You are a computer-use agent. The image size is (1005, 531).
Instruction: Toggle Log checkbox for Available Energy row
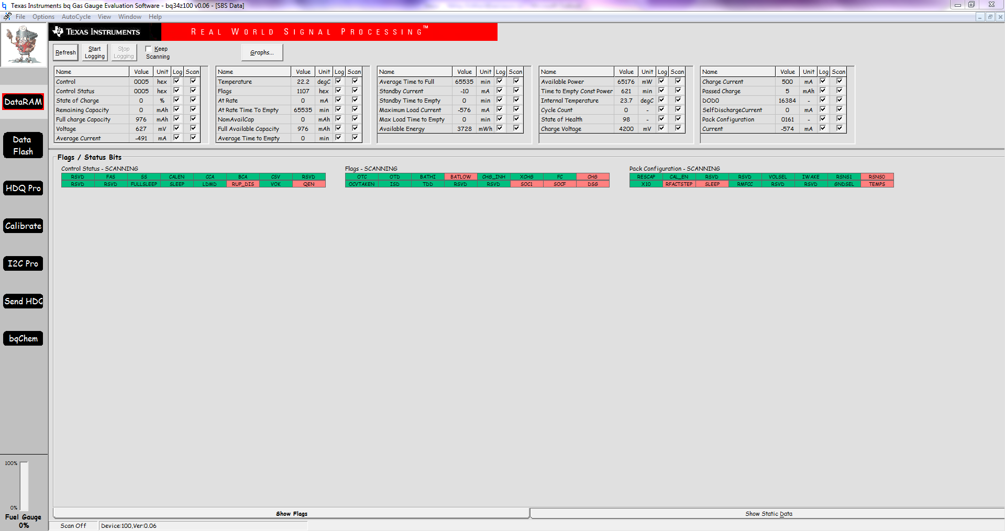[500, 128]
